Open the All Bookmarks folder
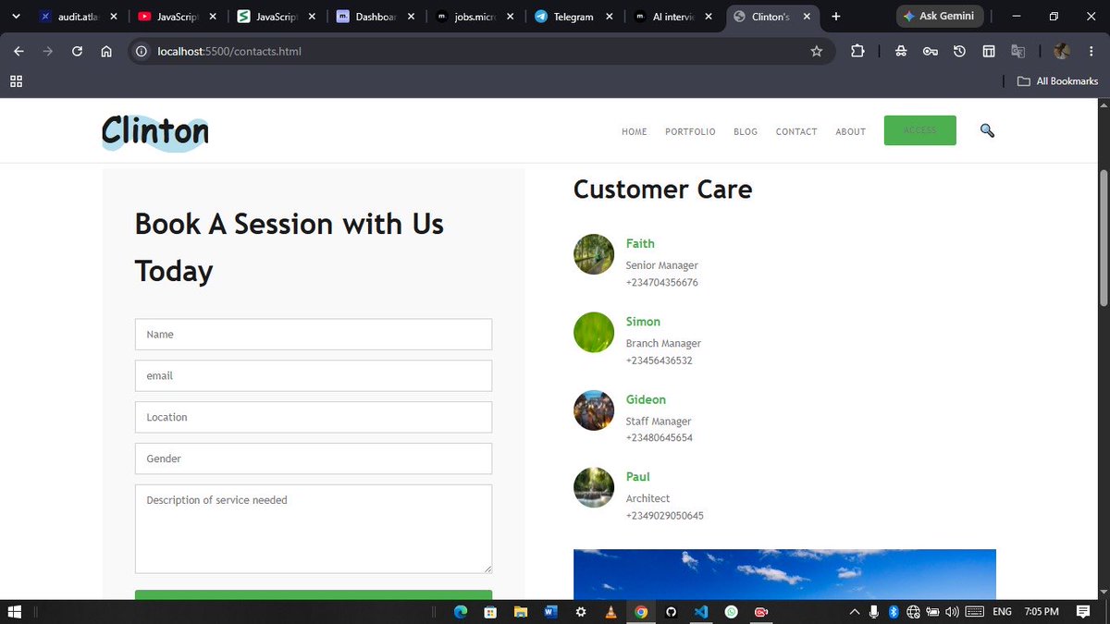This screenshot has width=1110, height=624. [x=1057, y=81]
